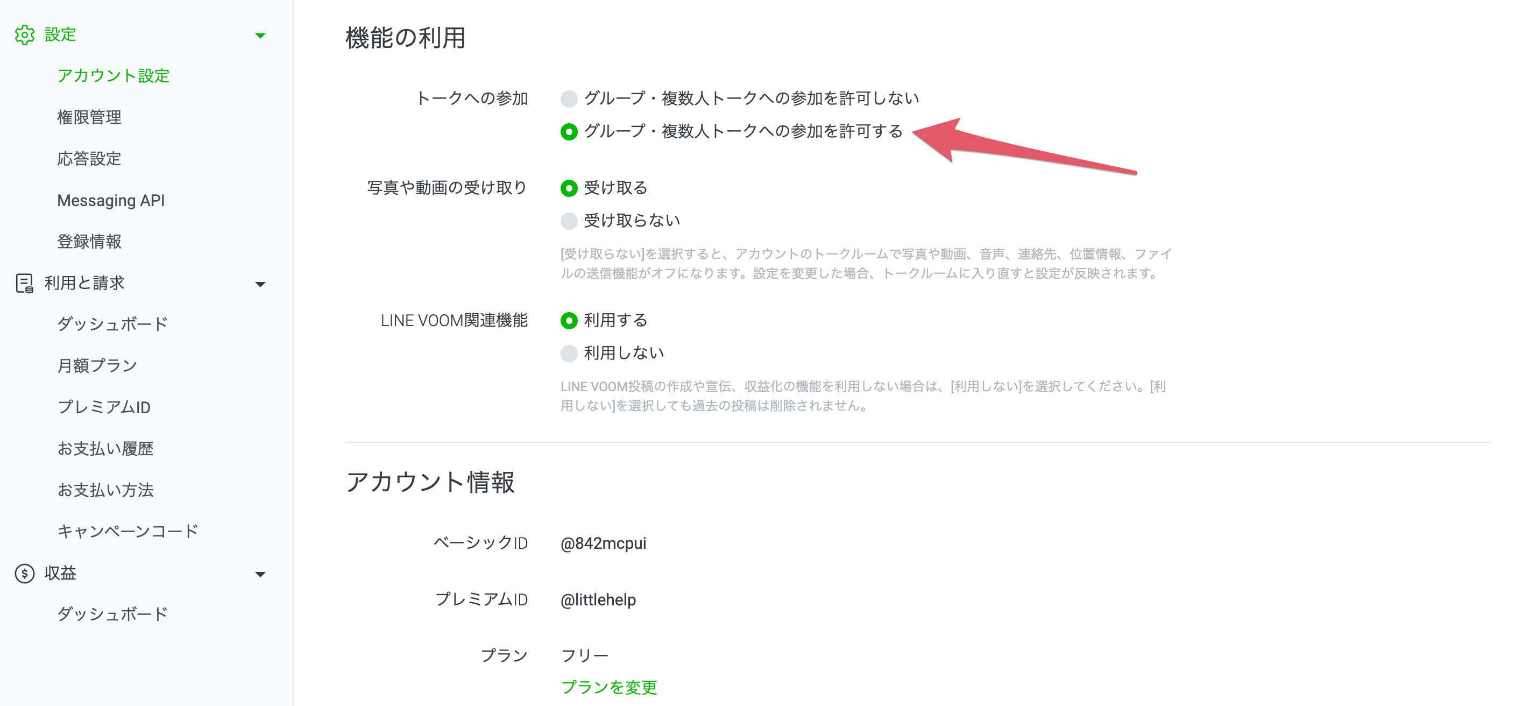
Task: Click the 設定 gear icon
Action: (24, 35)
